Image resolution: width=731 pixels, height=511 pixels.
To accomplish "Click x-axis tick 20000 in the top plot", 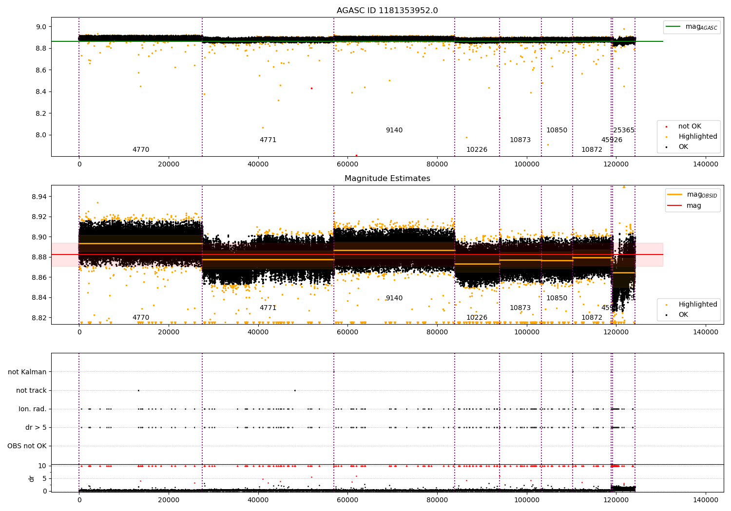I will tap(169, 164).
